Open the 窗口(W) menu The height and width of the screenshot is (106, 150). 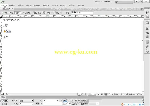(72, 6)
